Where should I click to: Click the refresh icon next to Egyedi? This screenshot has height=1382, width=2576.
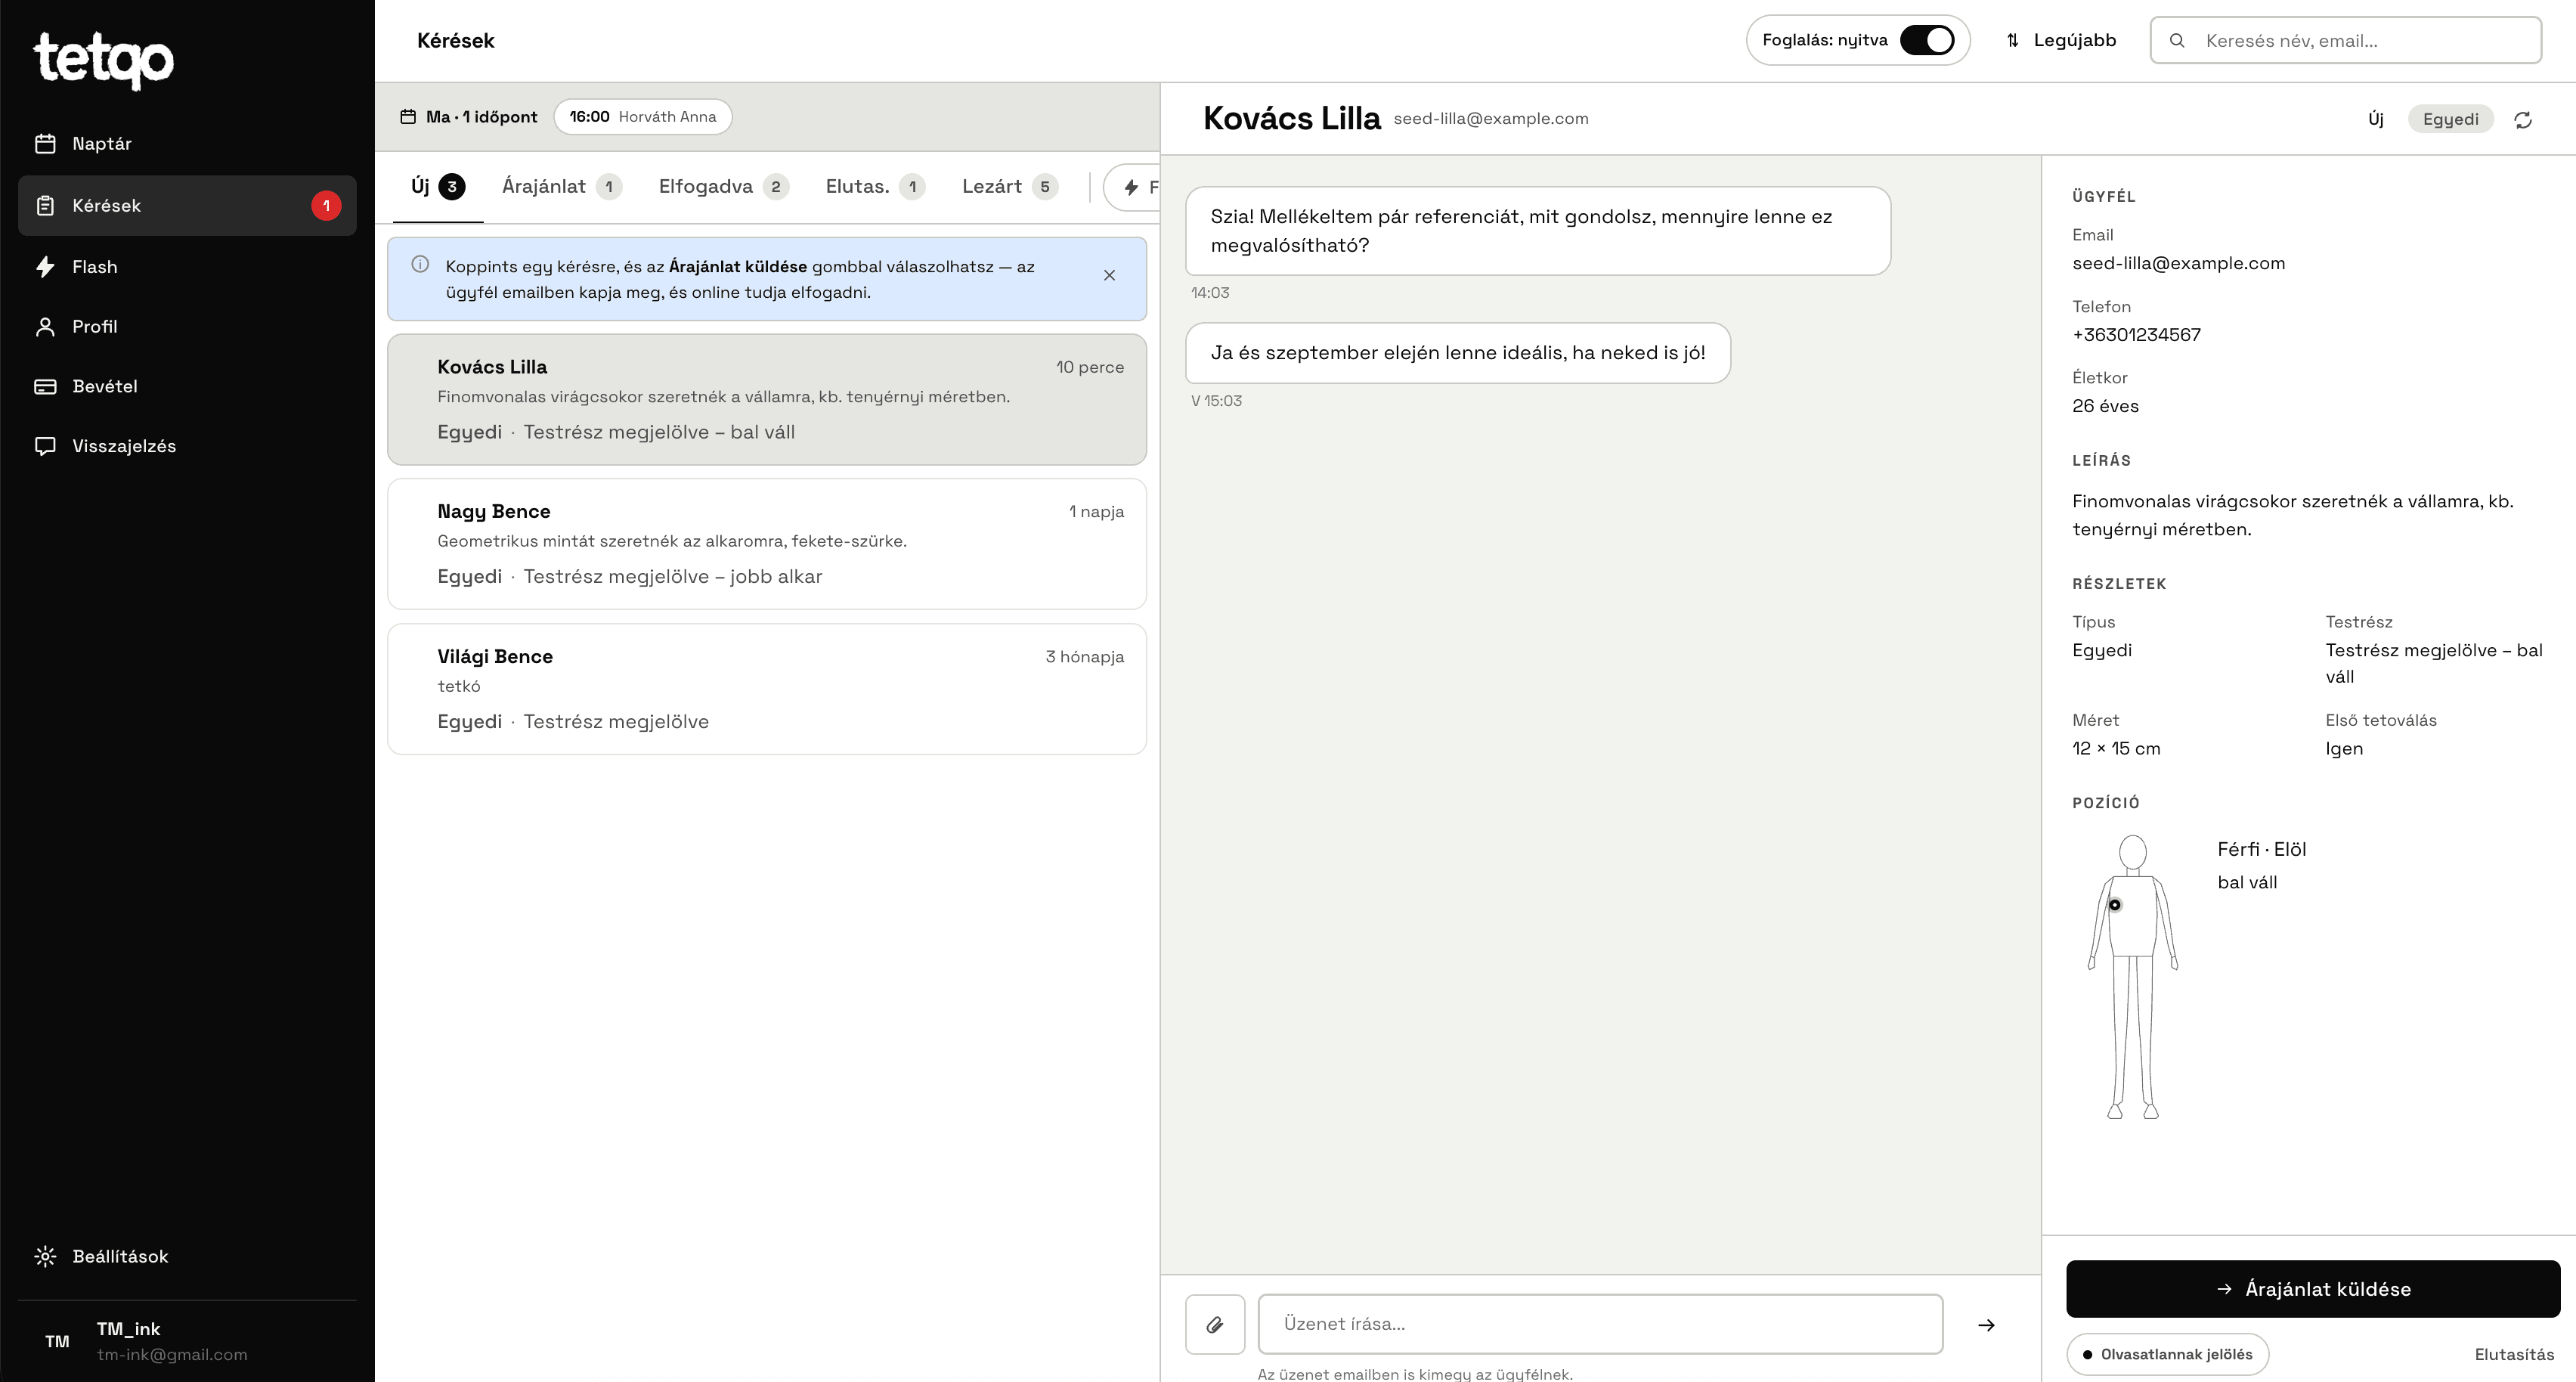[2523, 120]
